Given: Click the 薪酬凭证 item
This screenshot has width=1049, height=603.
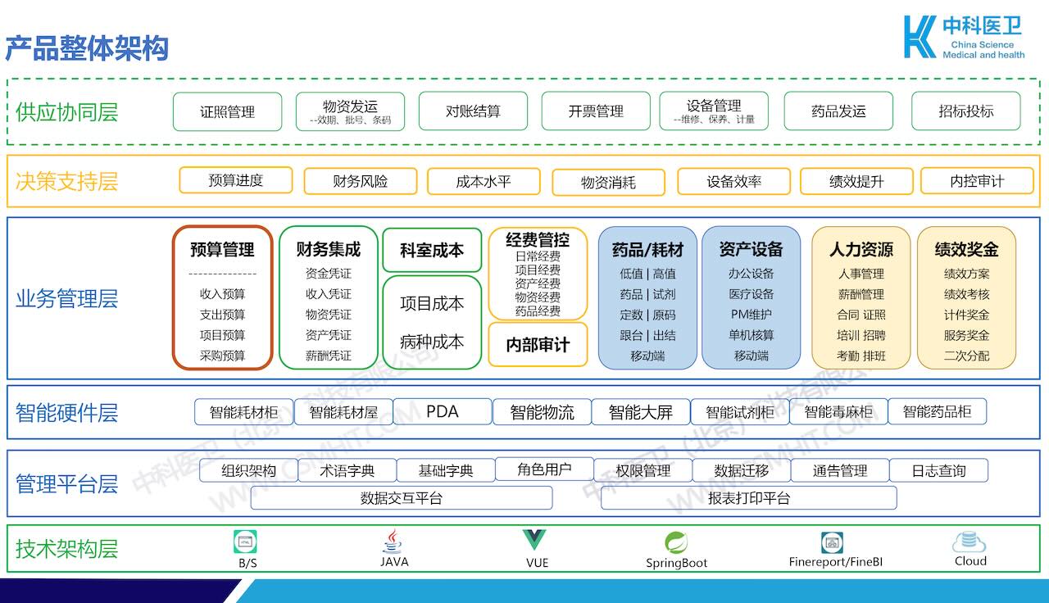Looking at the screenshot, I should point(328,356).
